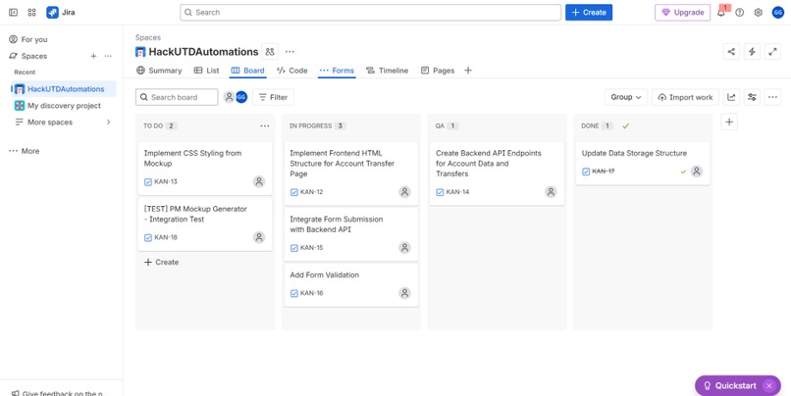The width and height of the screenshot is (791, 396).
Task: Open the GG profile avatar in header
Action: click(x=777, y=13)
